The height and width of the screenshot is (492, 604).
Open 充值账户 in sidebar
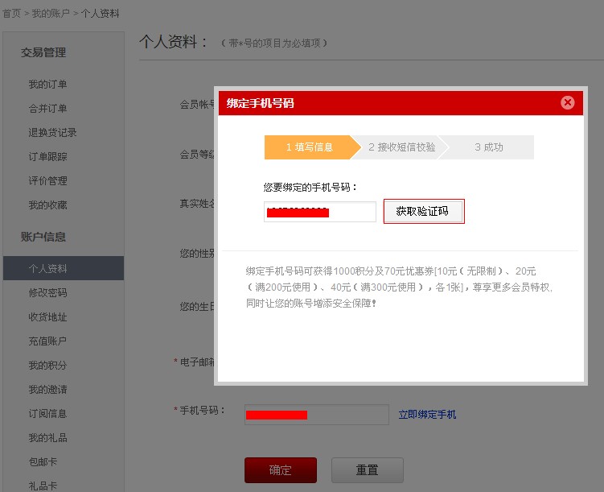click(47, 341)
